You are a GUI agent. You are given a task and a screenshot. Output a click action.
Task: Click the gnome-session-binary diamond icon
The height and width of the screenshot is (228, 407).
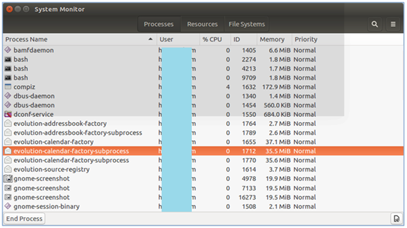(8, 206)
